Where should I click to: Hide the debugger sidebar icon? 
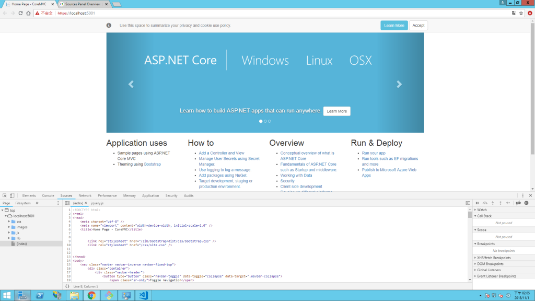click(x=468, y=203)
